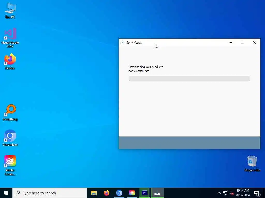Open the clock showing 10:14 AM
This screenshot has width=265, height=198.
[243, 193]
